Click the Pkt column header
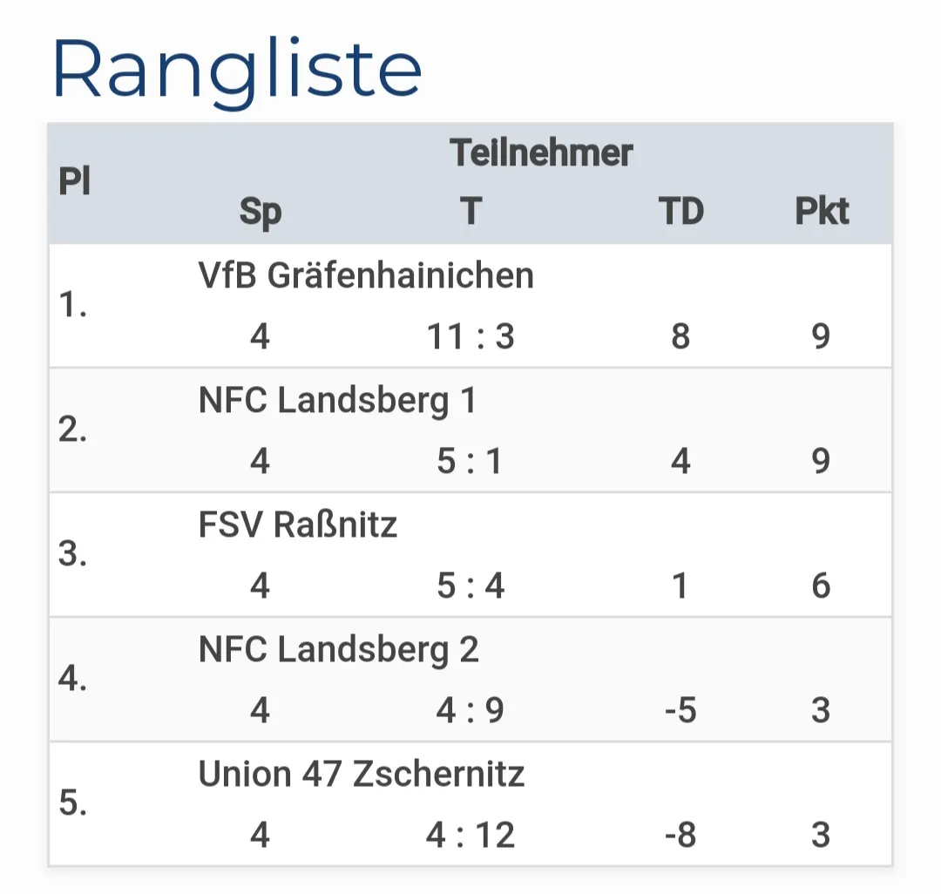Viewport: 941px width, 894px height. click(822, 211)
